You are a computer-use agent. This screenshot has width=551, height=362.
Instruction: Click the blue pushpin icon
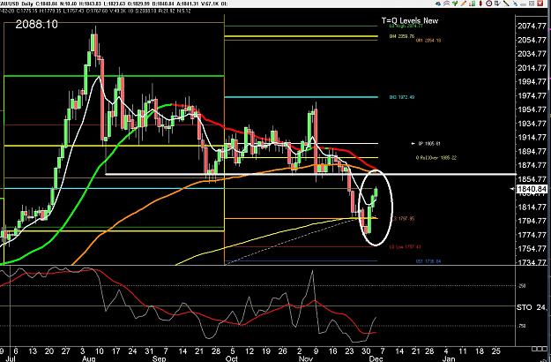point(515,4)
